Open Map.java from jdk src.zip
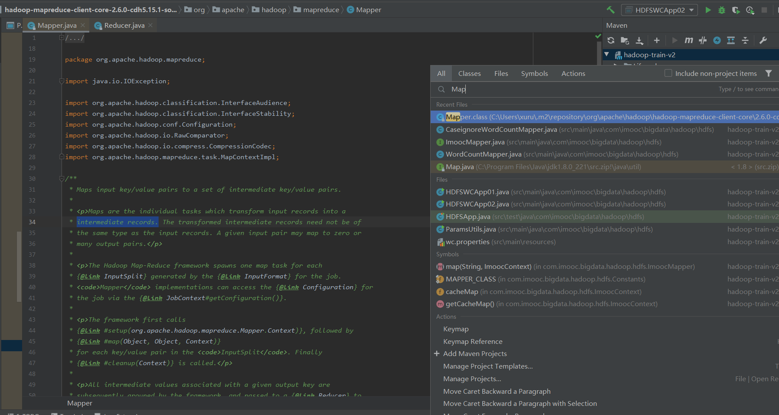Image resolution: width=779 pixels, height=415 pixels. [605, 167]
